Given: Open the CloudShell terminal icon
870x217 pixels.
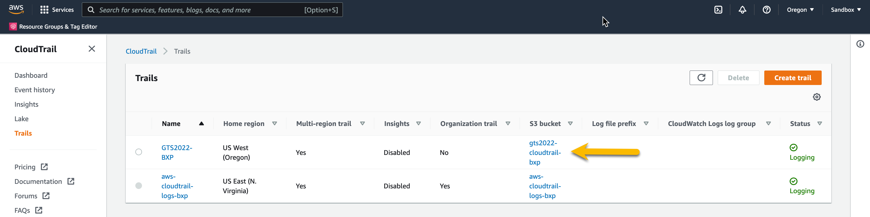Looking at the screenshot, I should point(718,10).
